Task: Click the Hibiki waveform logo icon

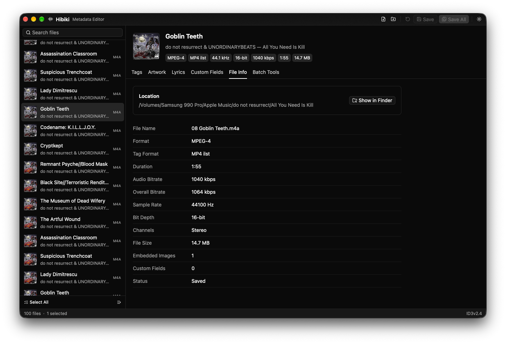Action: 51,19
